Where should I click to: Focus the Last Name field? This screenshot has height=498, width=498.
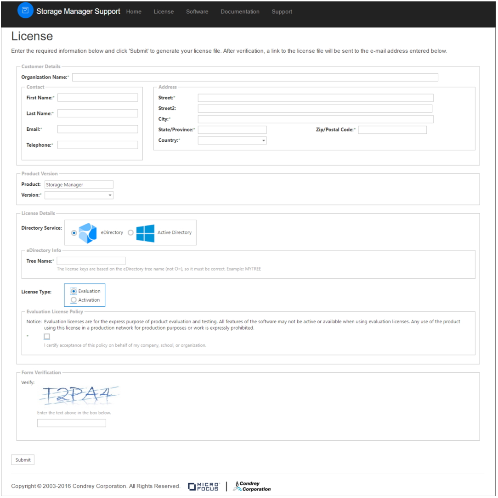point(98,114)
